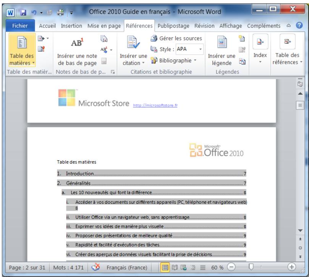Open the Fichier tab
The width and height of the screenshot is (309, 277).
pyautogui.click(x=20, y=26)
